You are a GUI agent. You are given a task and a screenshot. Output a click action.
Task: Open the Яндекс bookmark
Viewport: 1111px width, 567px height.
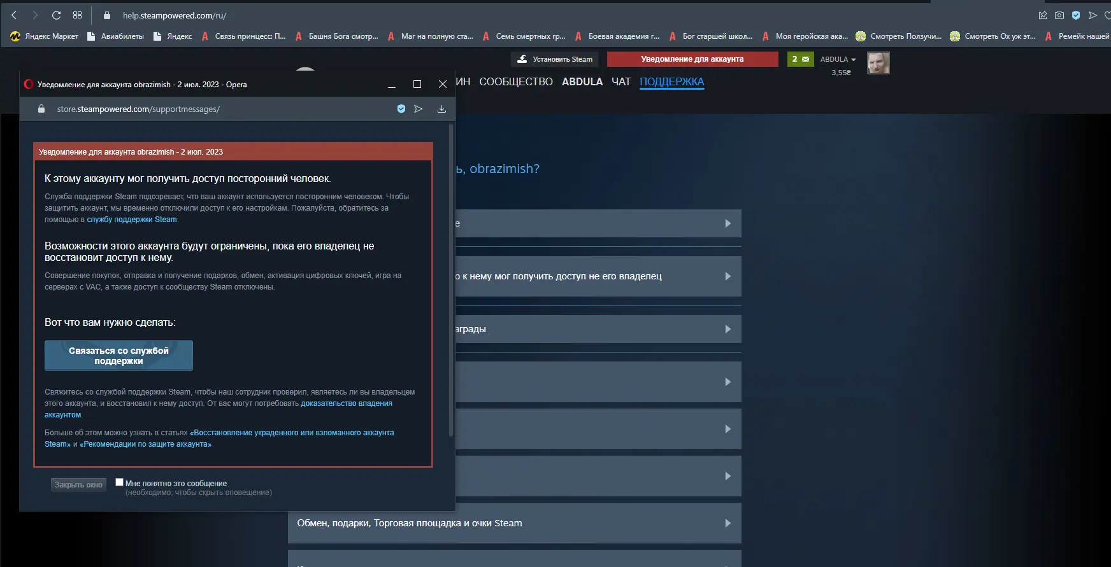coord(173,36)
